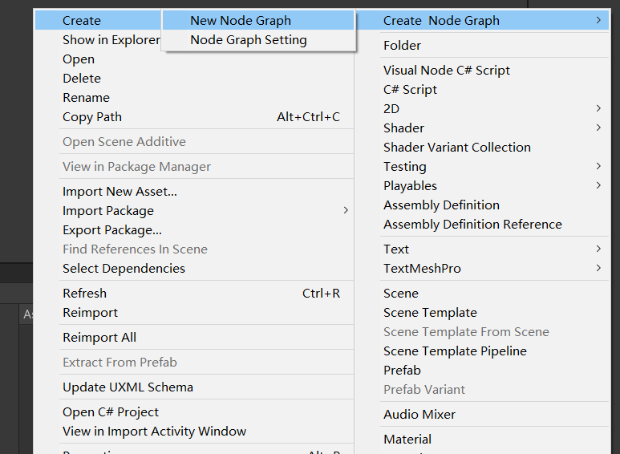Expand the Playables submenu arrow
Image resolution: width=620 pixels, height=454 pixels.
[x=598, y=185]
